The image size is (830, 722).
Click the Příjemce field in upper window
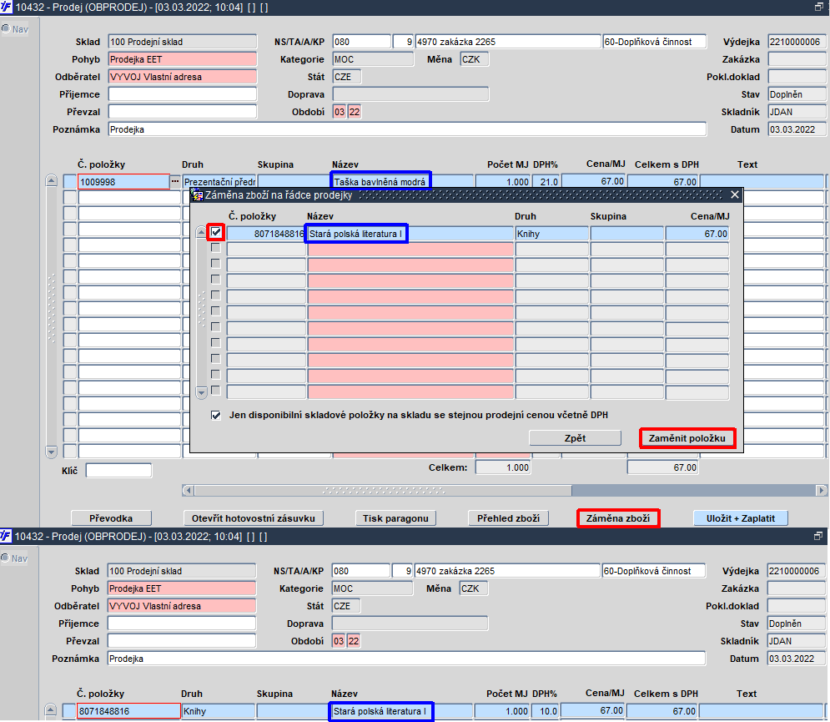point(183,94)
